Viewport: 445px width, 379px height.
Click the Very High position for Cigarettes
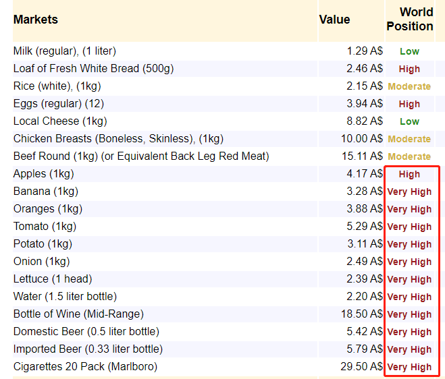409,367
